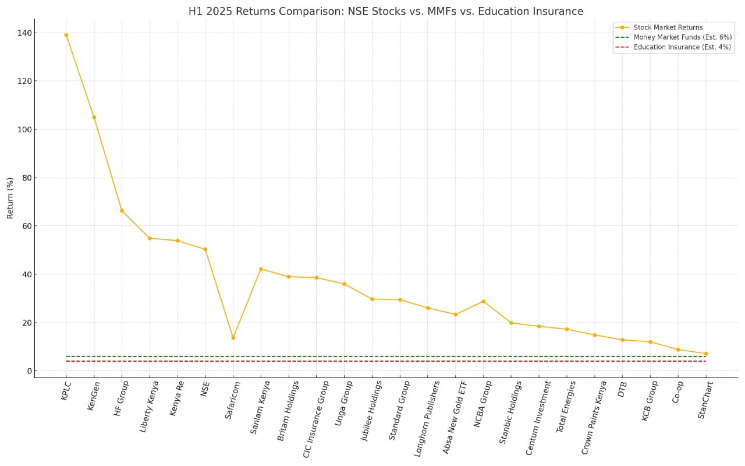Click the Jubilee Holdings x-axis label
This screenshot has width=745, height=466.
[371, 411]
